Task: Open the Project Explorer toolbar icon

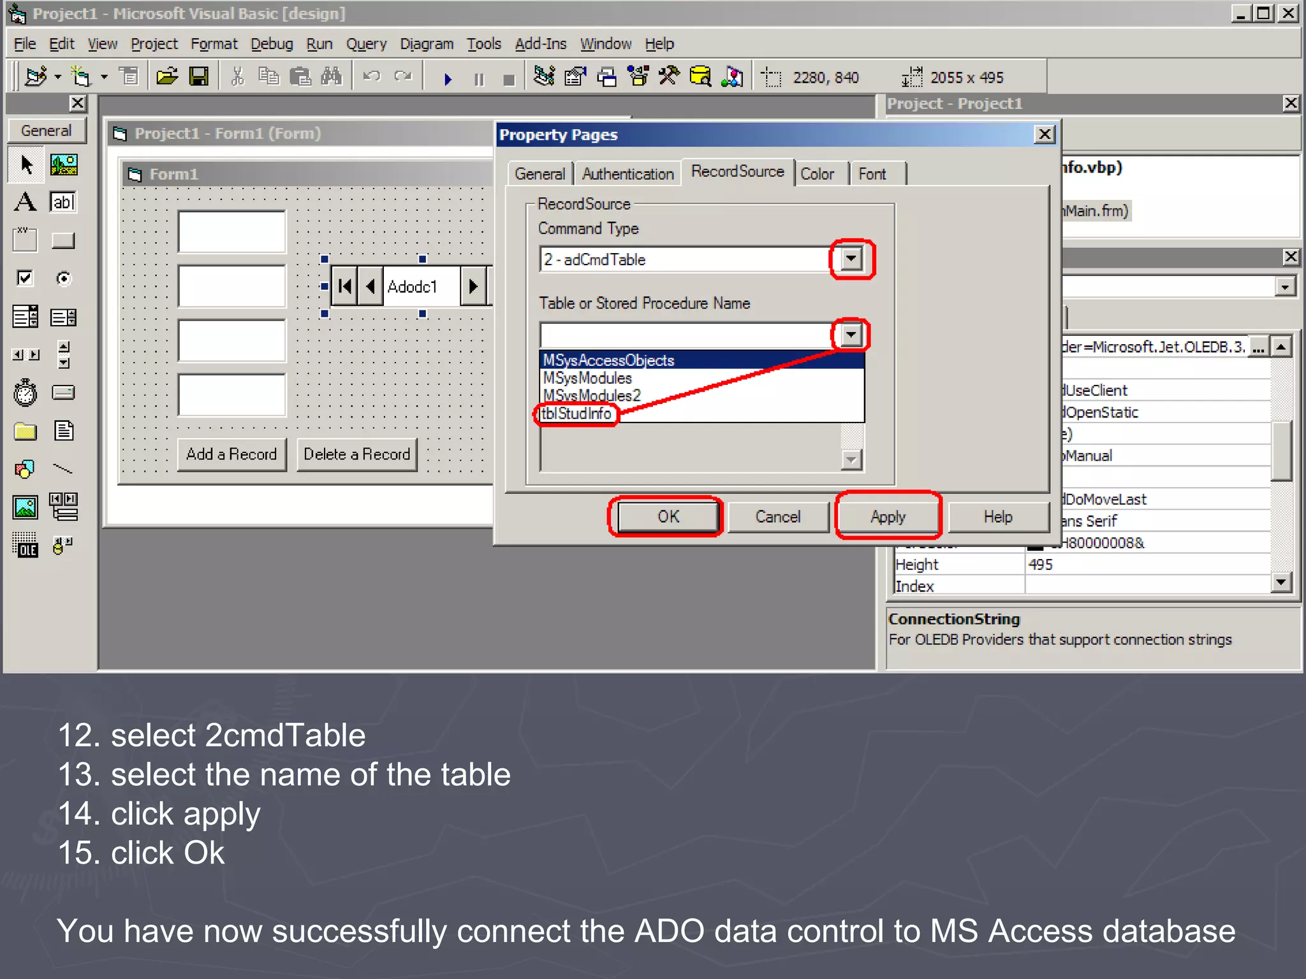Action: coord(544,77)
